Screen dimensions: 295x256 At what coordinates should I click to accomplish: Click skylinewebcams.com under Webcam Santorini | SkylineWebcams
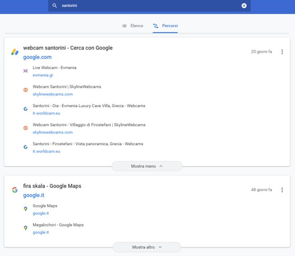click(x=53, y=94)
